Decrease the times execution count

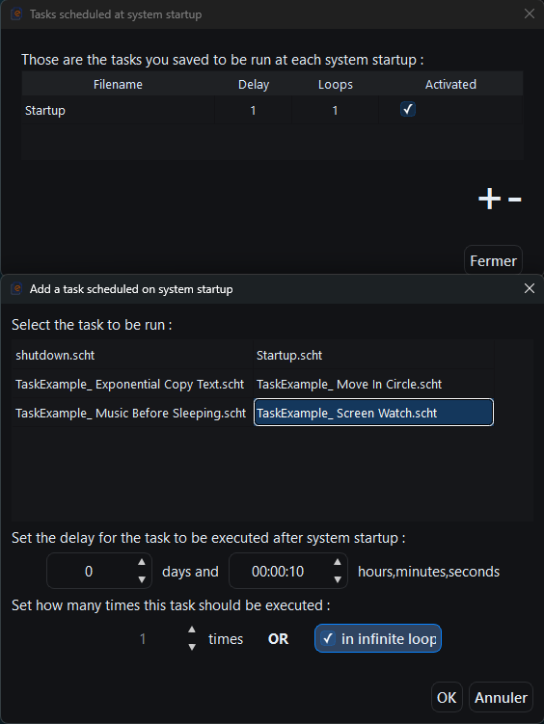click(x=192, y=647)
